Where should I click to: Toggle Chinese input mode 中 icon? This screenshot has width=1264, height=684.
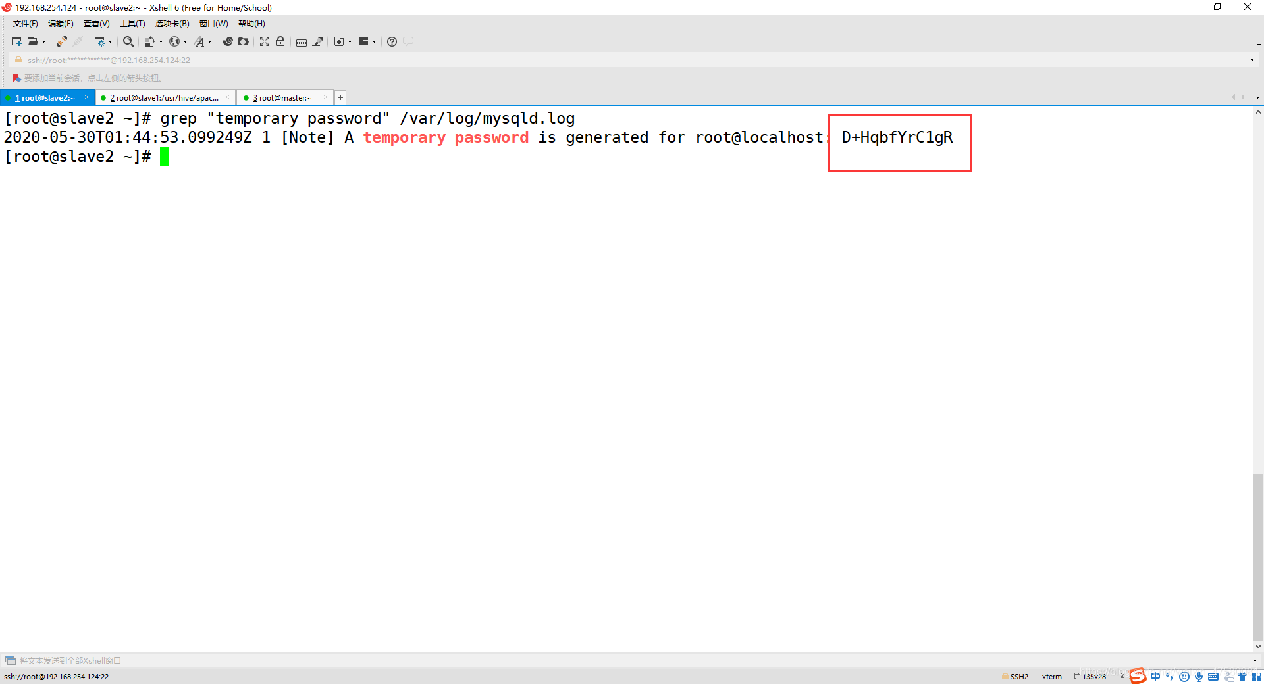(1155, 677)
